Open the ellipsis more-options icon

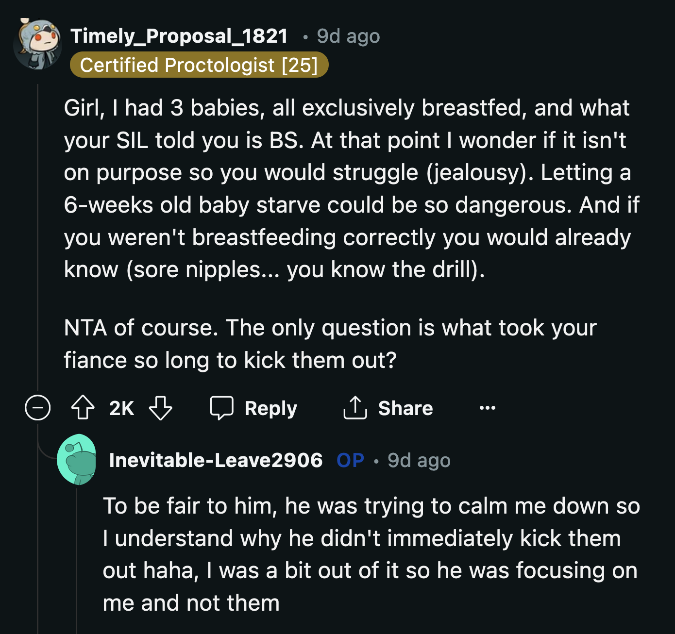coord(488,408)
